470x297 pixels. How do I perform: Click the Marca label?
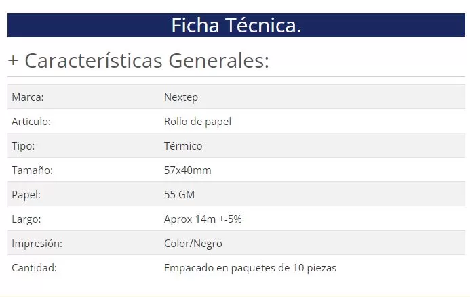click(28, 97)
